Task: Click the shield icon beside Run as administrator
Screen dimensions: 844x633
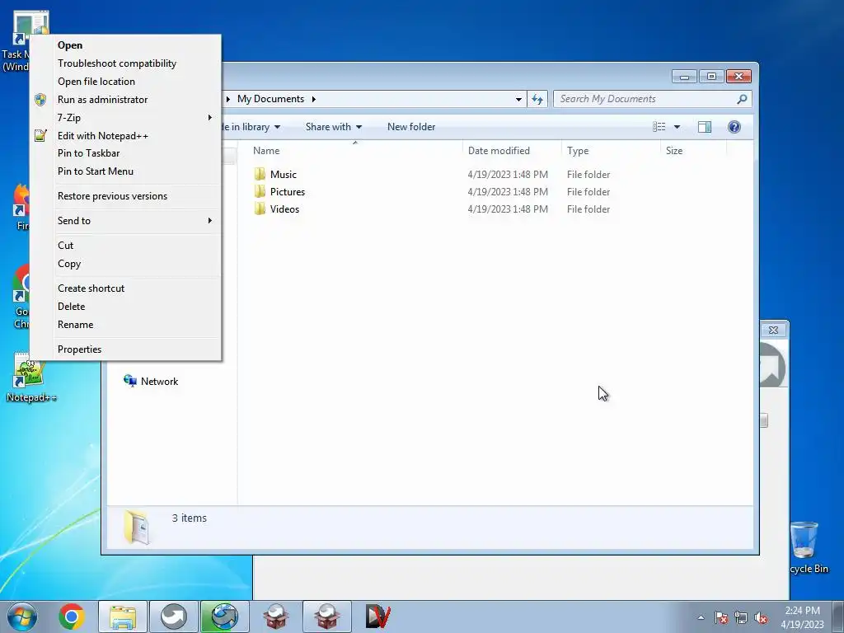Action: [x=40, y=100]
